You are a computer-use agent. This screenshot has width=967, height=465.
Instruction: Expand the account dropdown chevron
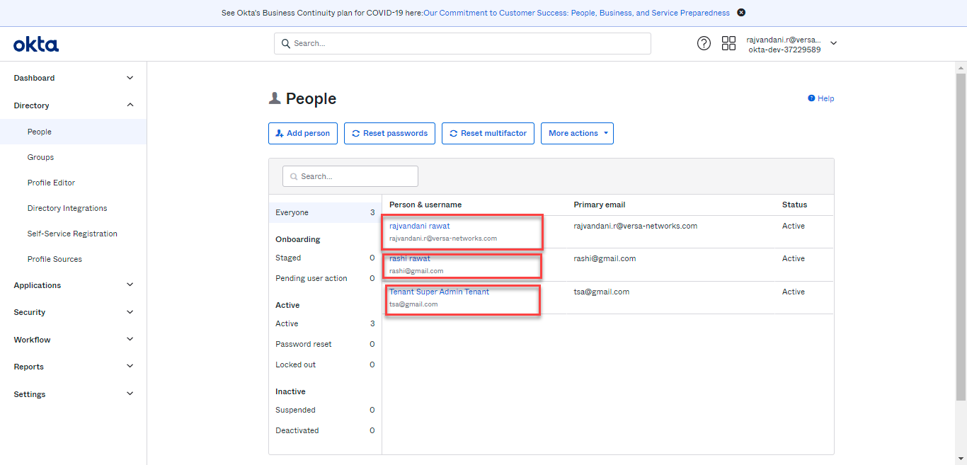(833, 43)
